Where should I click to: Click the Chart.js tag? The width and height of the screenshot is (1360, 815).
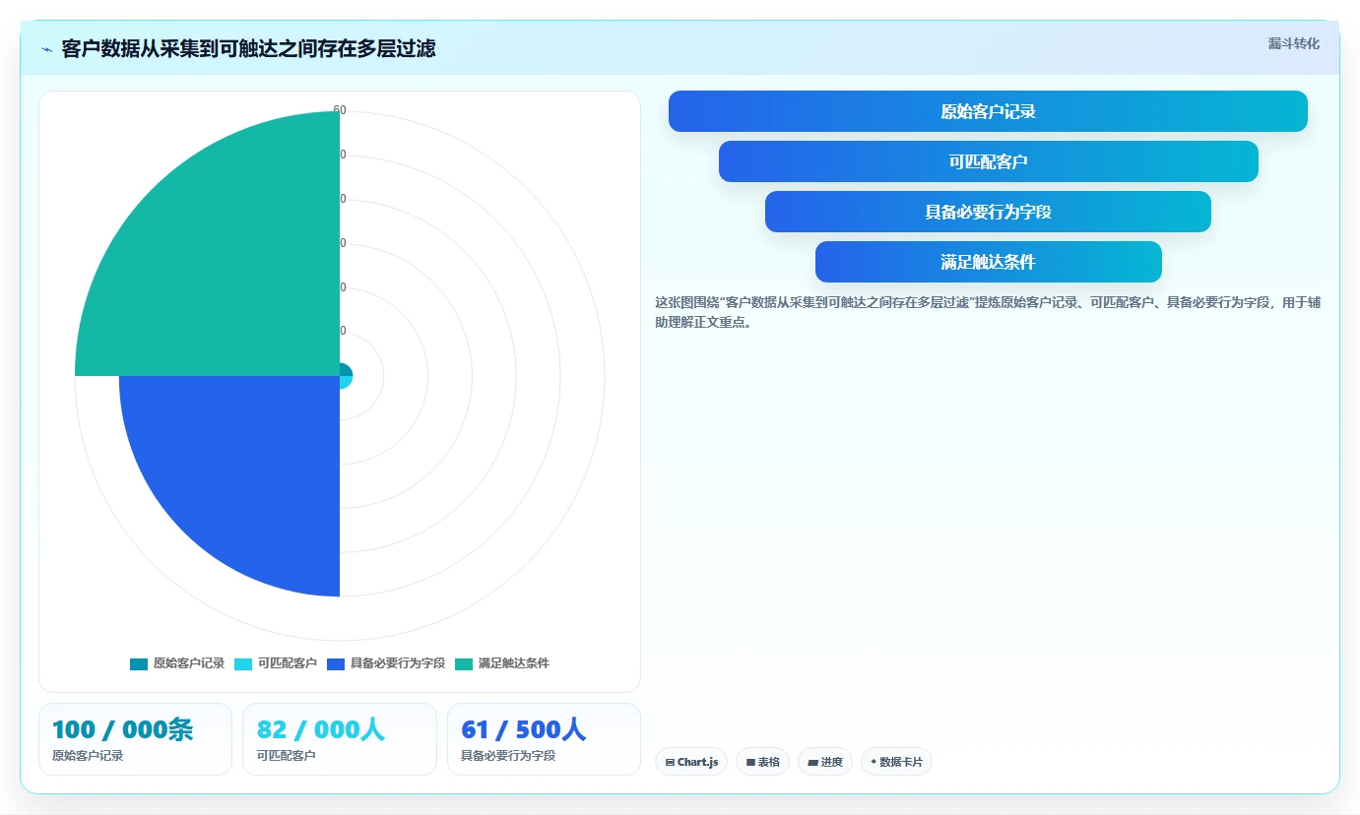pos(691,762)
